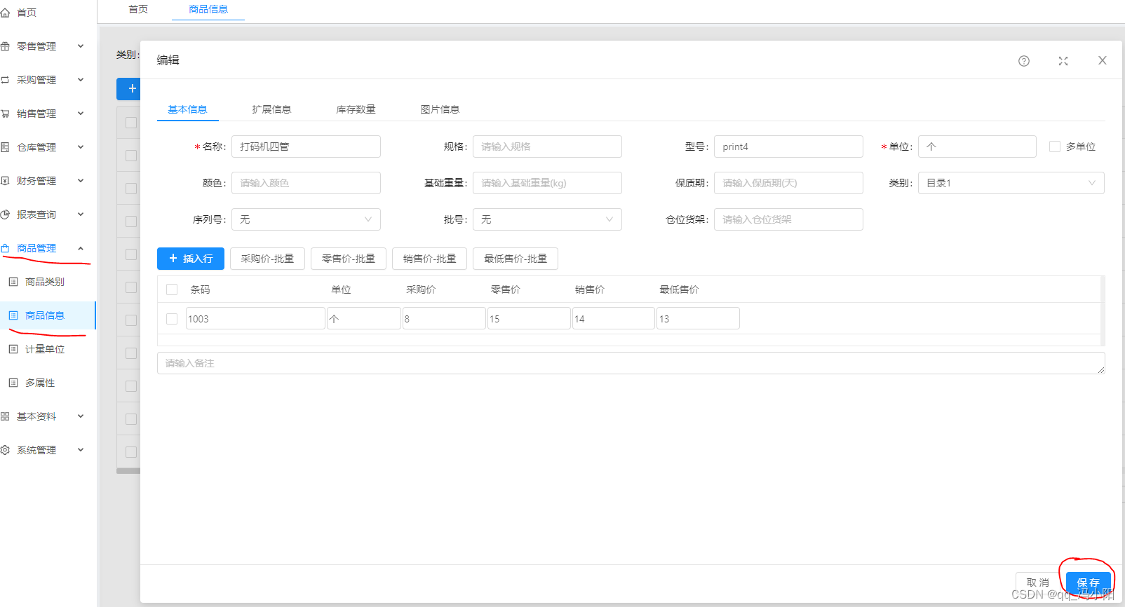Viewport: 1125px width, 607px height.
Task: Click the 零售价 field with value 15
Action: coord(529,318)
